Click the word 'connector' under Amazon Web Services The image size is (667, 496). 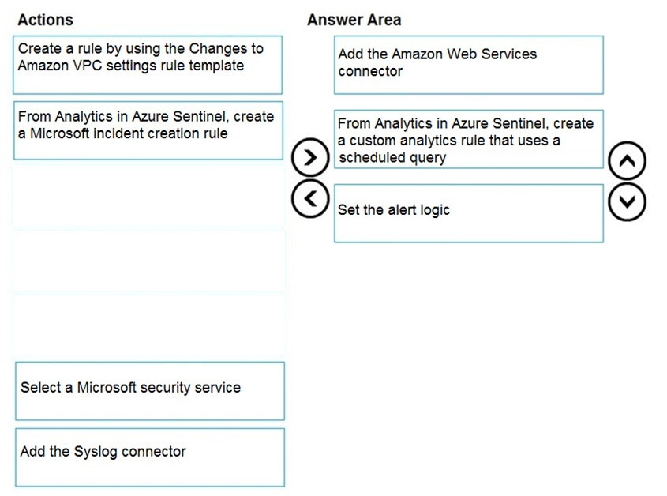tap(370, 72)
